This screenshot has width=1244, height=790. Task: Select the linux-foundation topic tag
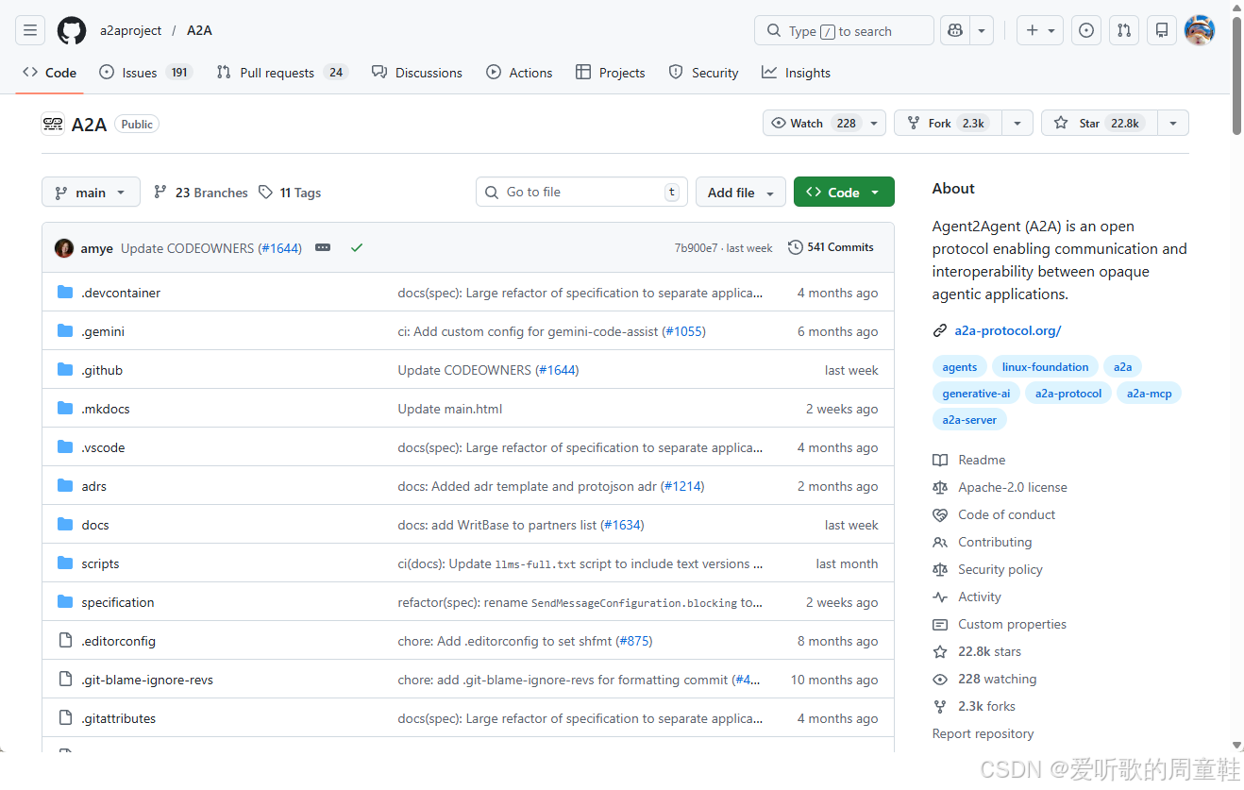(x=1045, y=367)
